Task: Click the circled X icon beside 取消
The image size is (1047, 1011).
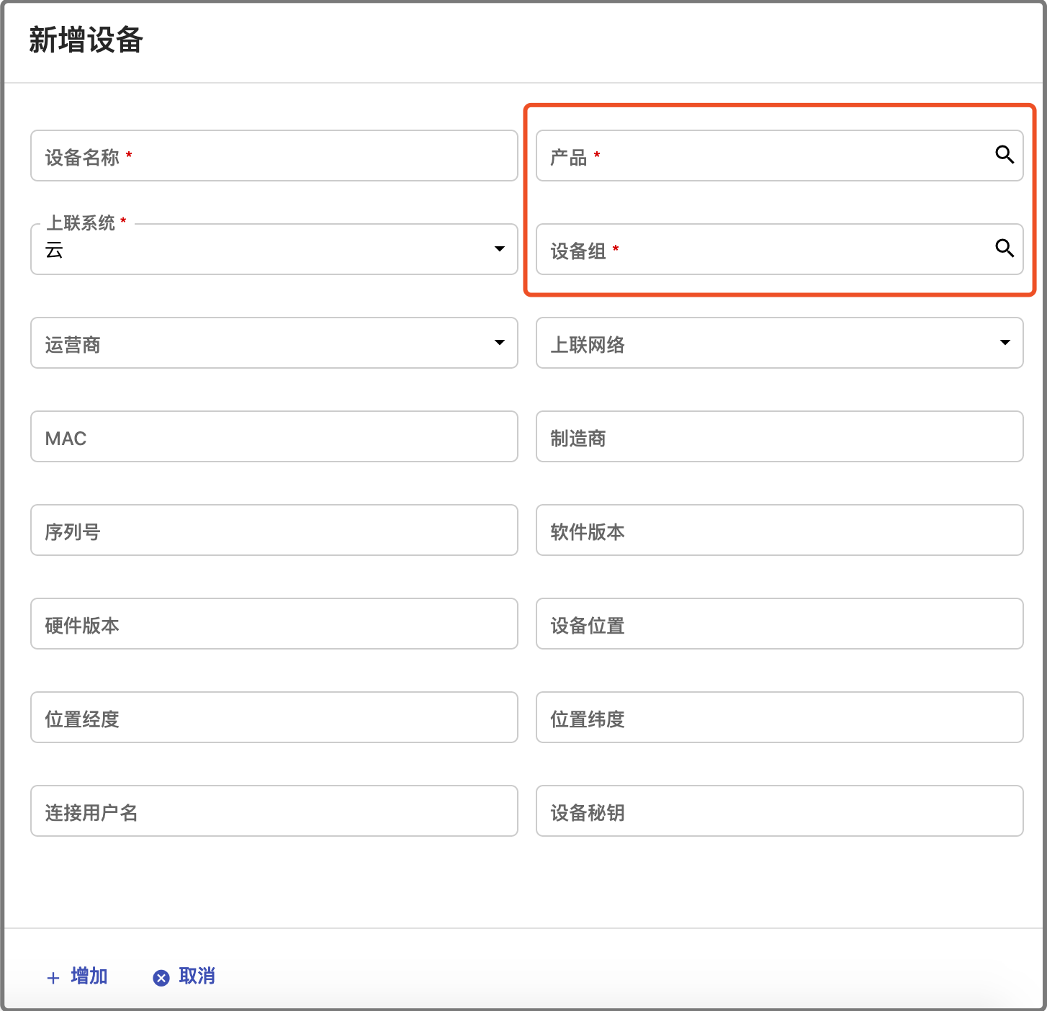Action: (x=161, y=977)
